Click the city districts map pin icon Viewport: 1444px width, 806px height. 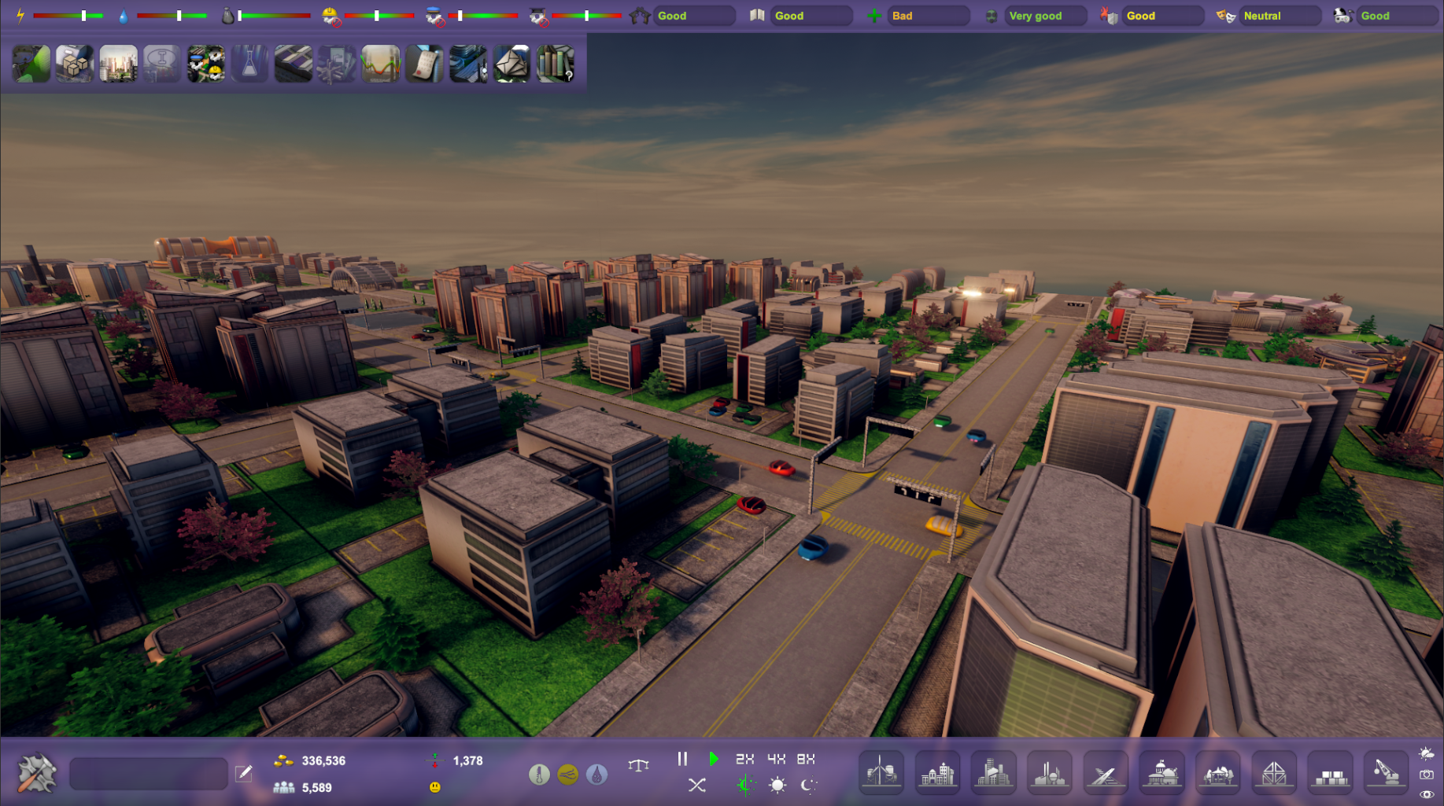click(x=468, y=64)
